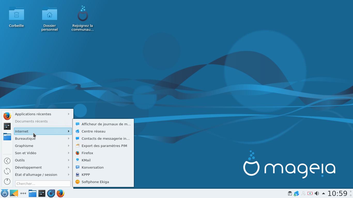The width and height of the screenshot is (353, 198).
Task: Open the Dolphin file manager from the taskbar
Action: tap(33, 193)
